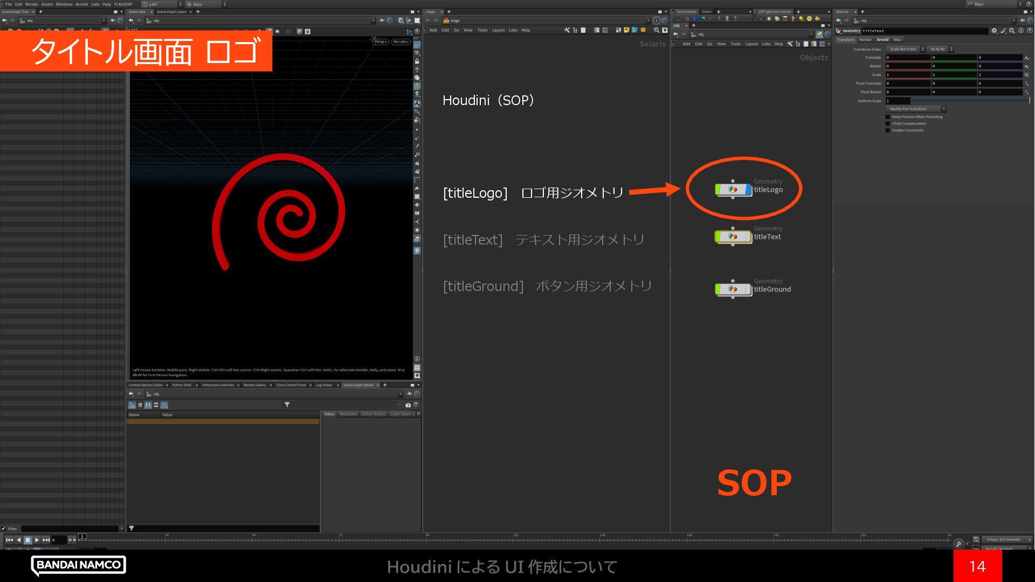1035x582 pixels.
Task: Click the funnel filter icon in Scene Graph Details
Action: click(x=287, y=405)
